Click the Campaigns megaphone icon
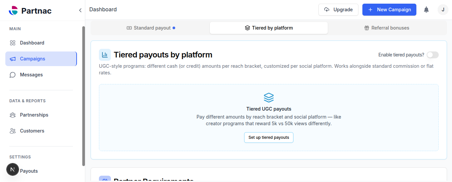The width and height of the screenshot is (452, 182). click(x=13, y=59)
